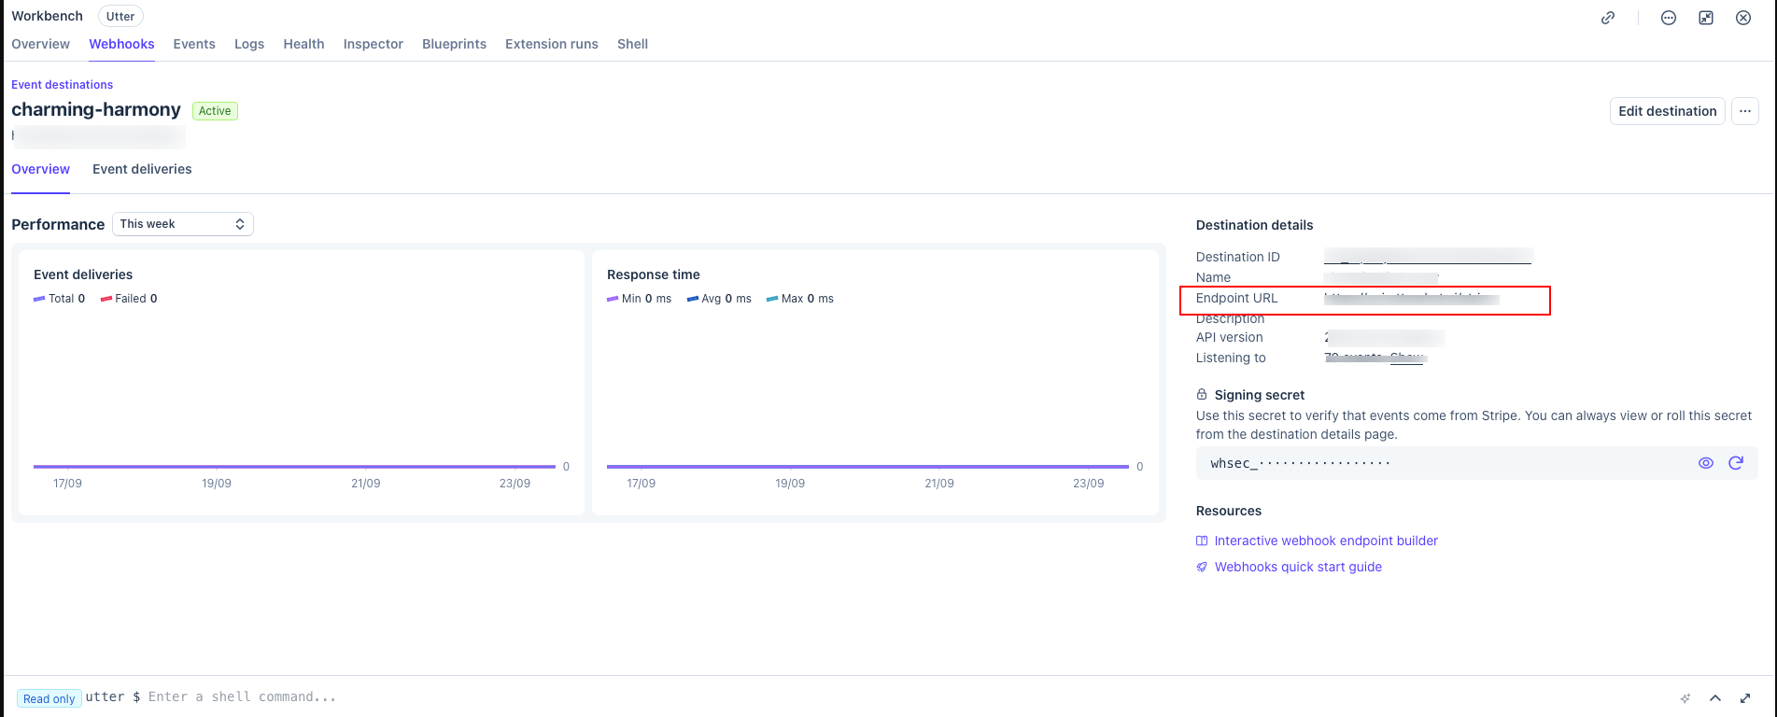This screenshot has width=1777, height=717.
Task: Click the Failed legend in Event deliveries
Action: (x=129, y=299)
